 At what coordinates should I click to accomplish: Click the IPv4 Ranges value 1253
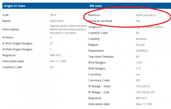pos(139,63)
